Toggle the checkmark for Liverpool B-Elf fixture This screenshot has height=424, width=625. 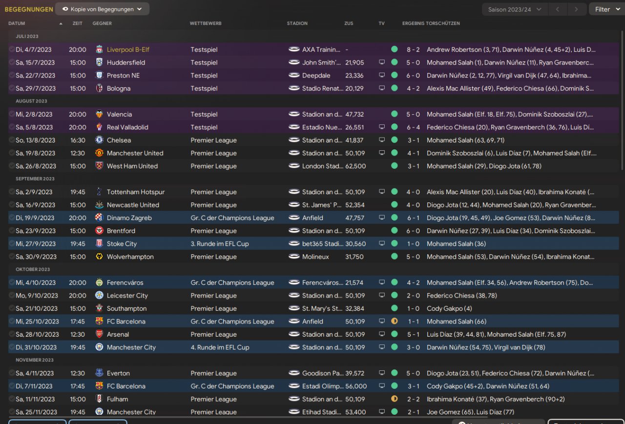click(x=12, y=49)
